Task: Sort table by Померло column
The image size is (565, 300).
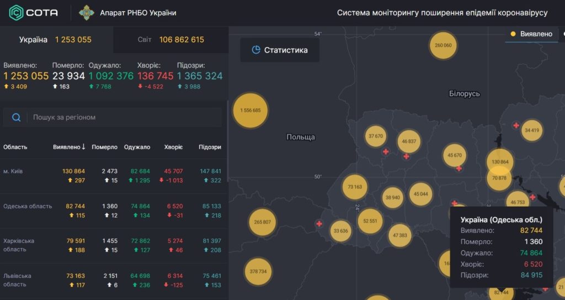Action: (104, 147)
